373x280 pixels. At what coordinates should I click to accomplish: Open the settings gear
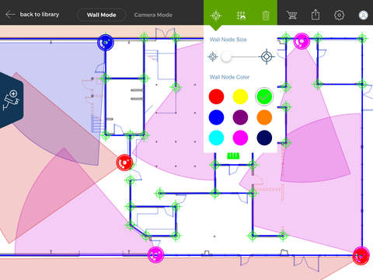pyautogui.click(x=339, y=15)
